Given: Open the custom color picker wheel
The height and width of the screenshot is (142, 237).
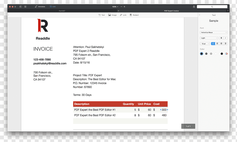Looking at the screenshot, I should coord(226,54).
